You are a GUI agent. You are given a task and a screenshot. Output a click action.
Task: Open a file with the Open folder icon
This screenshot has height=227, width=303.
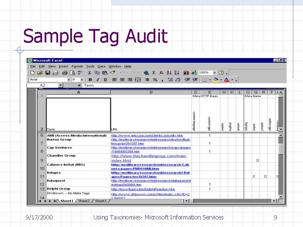point(40,73)
